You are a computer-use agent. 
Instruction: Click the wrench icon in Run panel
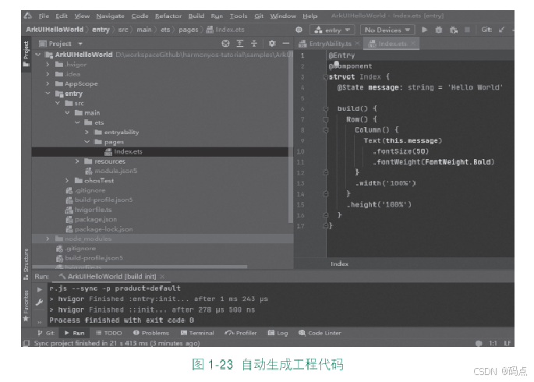[40, 302]
